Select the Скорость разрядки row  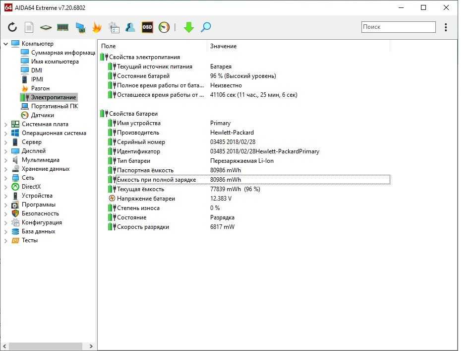click(x=248, y=227)
